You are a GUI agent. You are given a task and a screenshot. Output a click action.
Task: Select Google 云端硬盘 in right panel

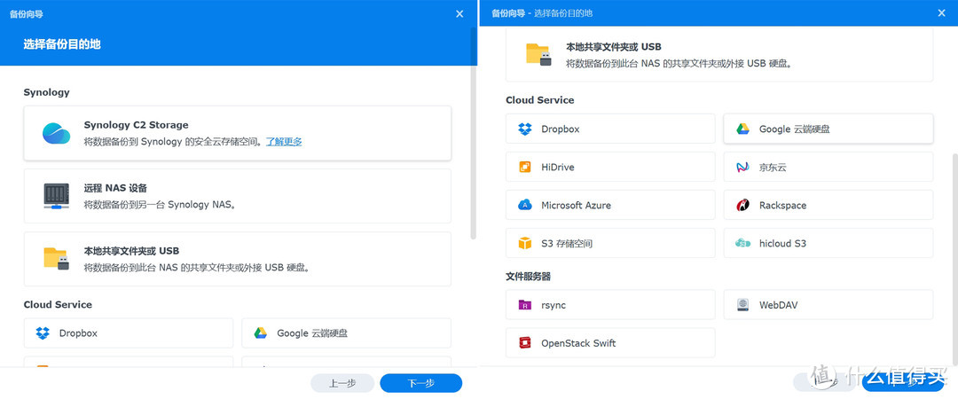point(828,129)
